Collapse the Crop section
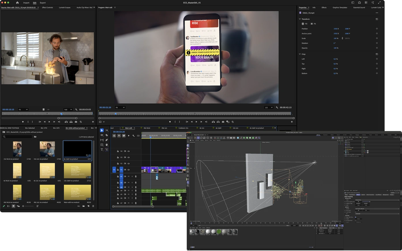402x251 pixels. pyautogui.click(x=300, y=54)
